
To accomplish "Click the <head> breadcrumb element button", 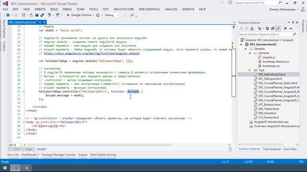I will [x=29, y=149].
